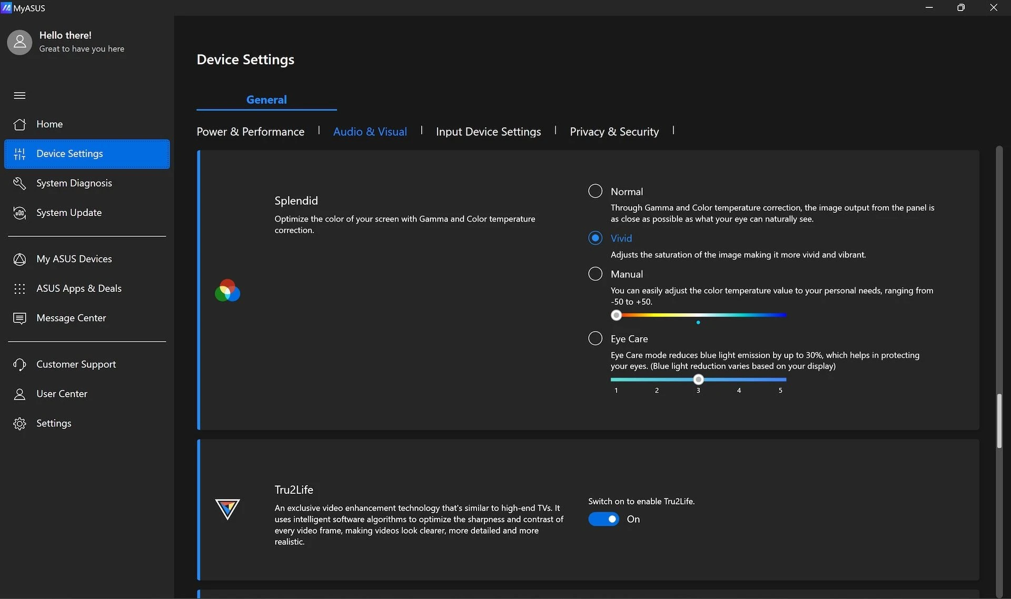1011x599 pixels.
Task: Click the "Switch on to enable Tru2Life." text
Action: (x=641, y=502)
